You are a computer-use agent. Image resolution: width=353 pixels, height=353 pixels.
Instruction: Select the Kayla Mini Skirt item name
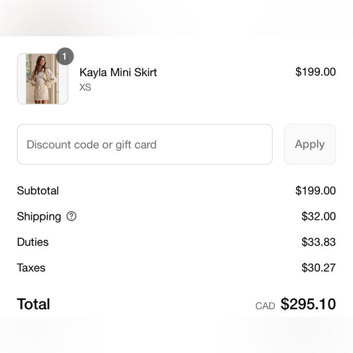coord(118,72)
